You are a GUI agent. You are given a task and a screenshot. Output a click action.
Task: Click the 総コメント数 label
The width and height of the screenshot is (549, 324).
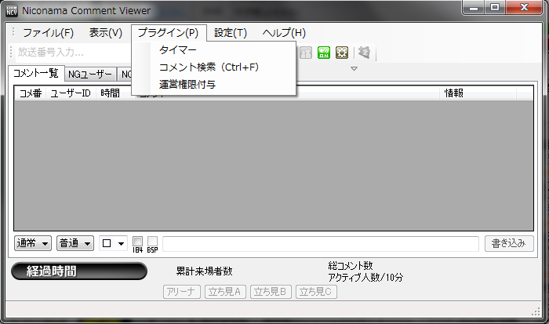351,266
